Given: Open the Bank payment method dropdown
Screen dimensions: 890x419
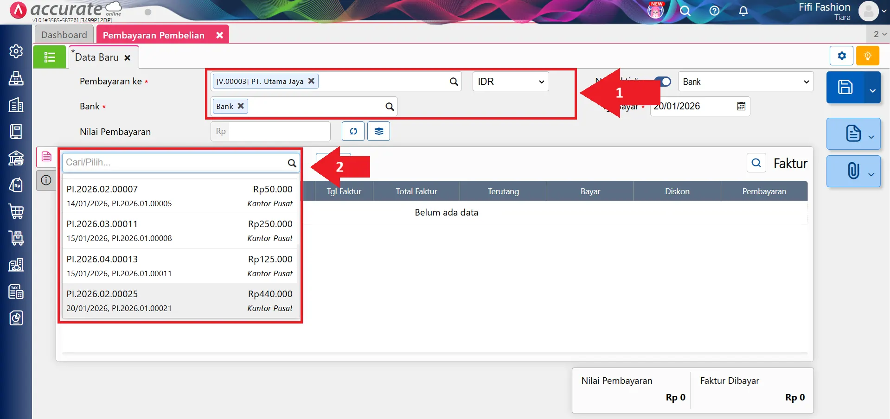Looking at the screenshot, I should point(745,82).
